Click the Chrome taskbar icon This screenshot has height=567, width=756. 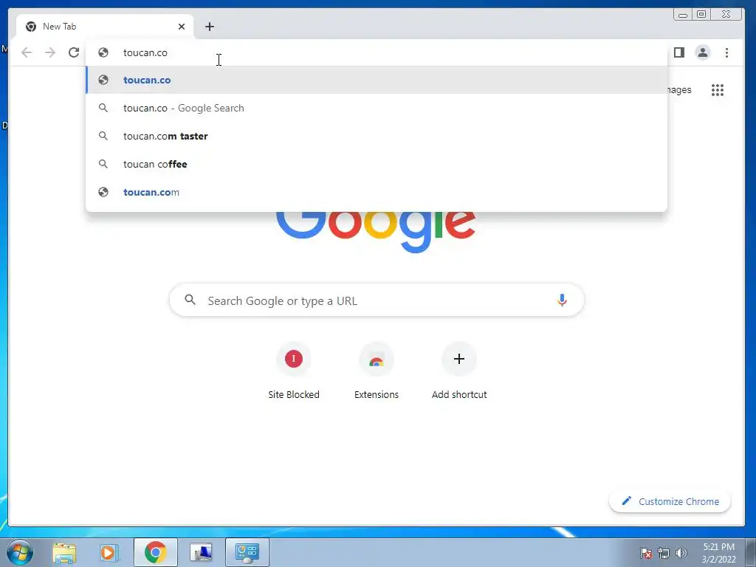155,552
